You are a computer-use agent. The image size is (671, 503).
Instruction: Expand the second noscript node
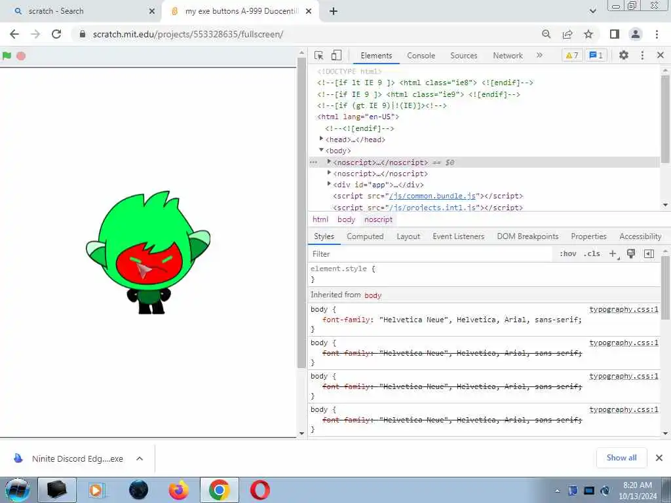[329, 172]
